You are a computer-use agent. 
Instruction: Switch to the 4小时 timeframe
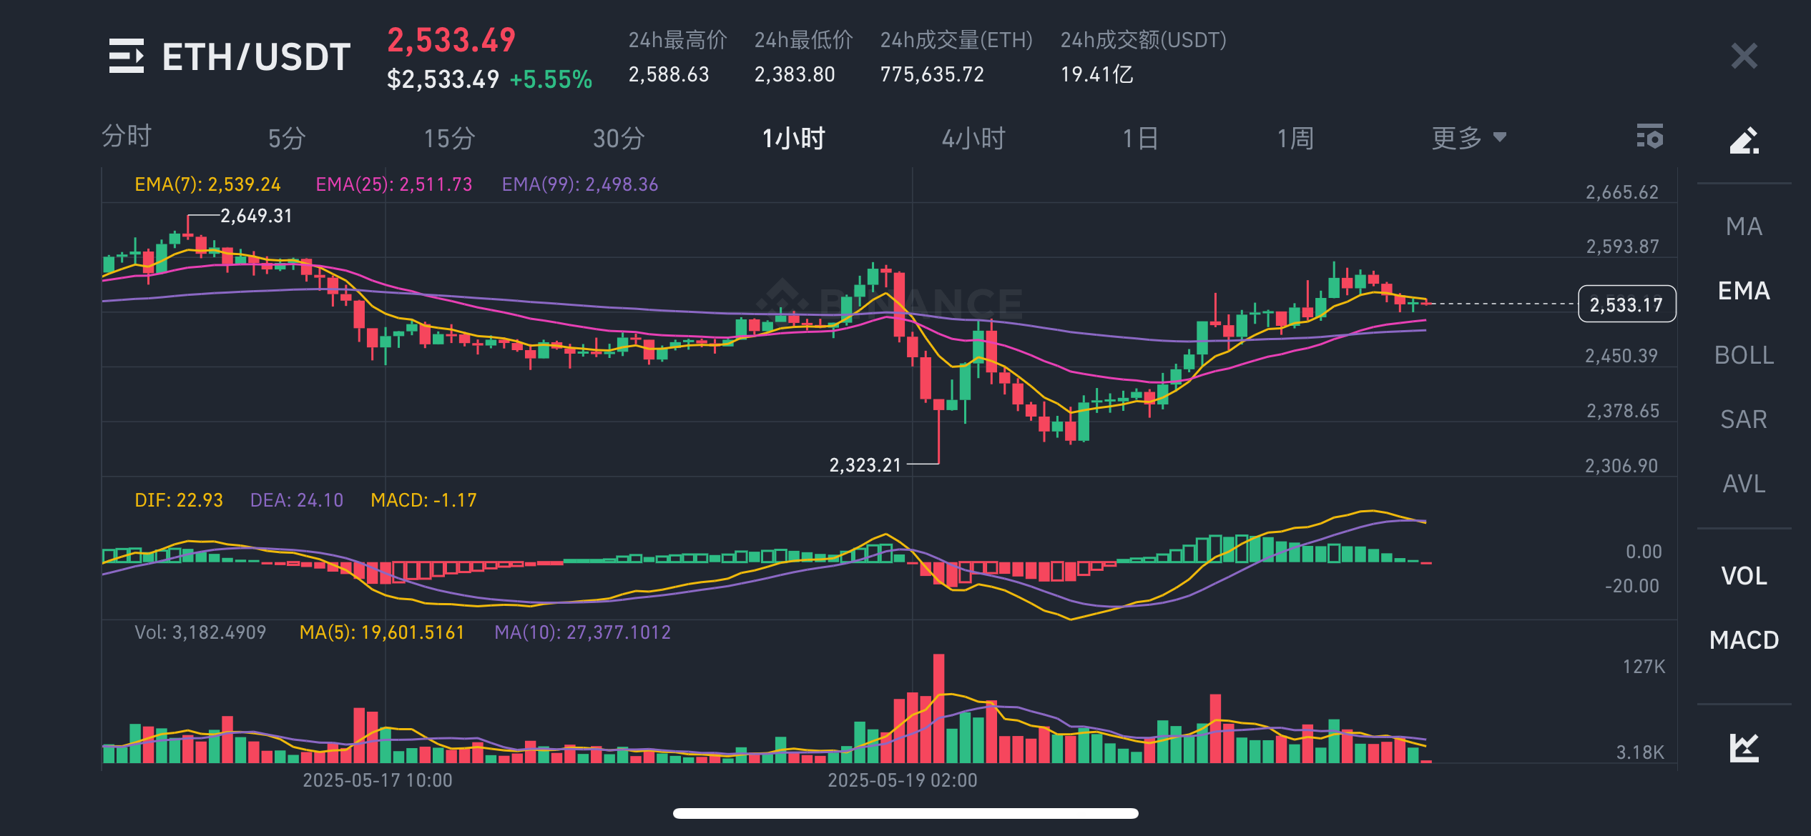pos(973,138)
